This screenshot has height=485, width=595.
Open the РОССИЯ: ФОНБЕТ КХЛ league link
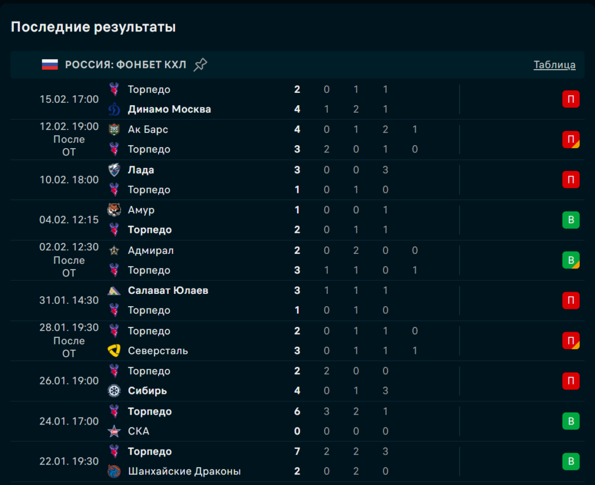tap(126, 64)
